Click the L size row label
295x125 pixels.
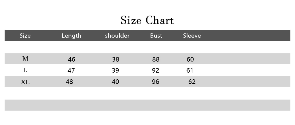[25, 70]
